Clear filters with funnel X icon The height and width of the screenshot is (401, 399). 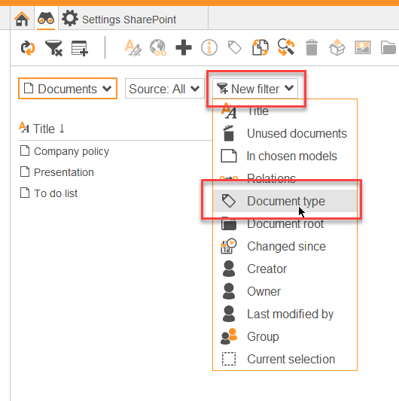[x=53, y=48]
